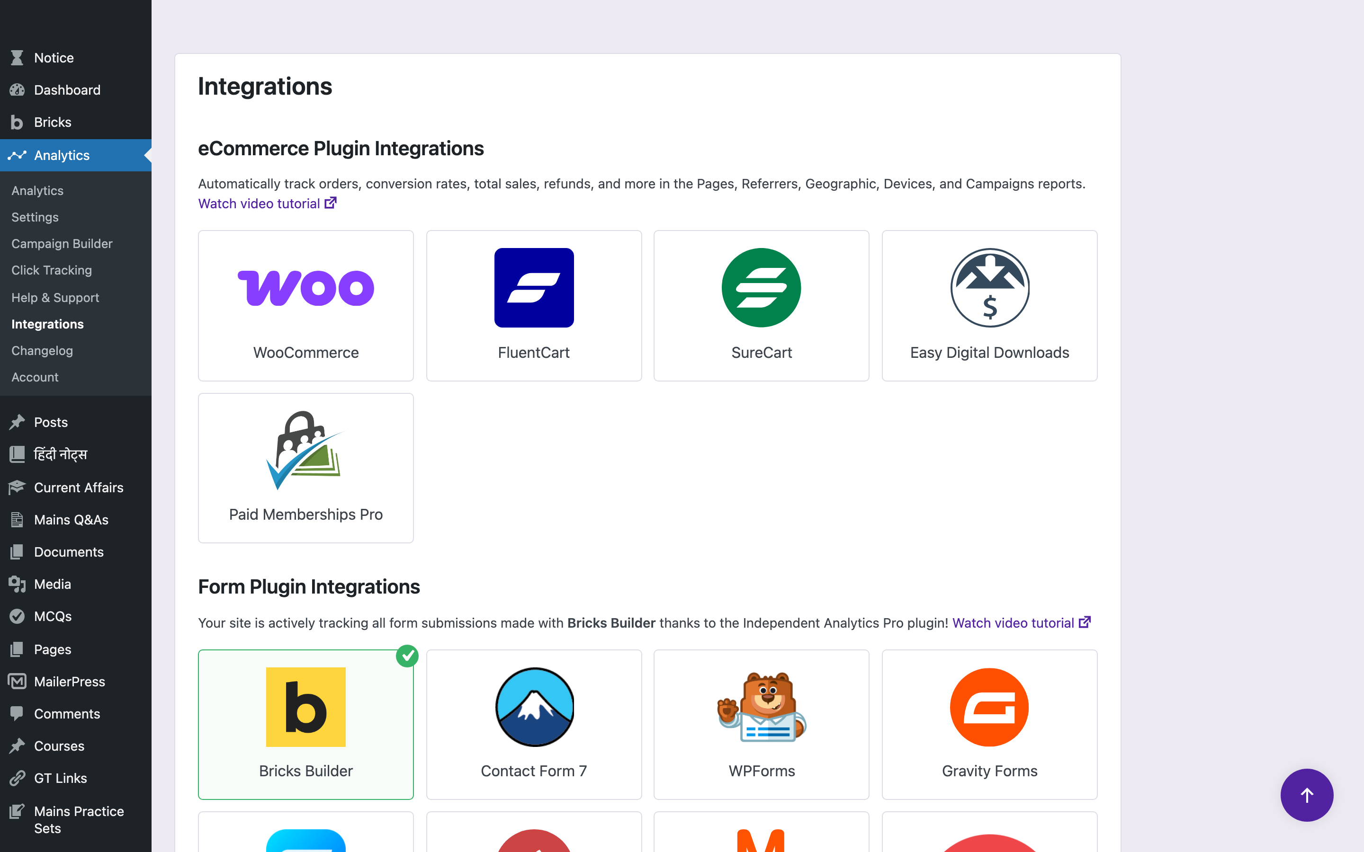Screen dimensions: 1364x852
Task: Click the Current Affairs graduation cap icon
Action: point(17,488)
